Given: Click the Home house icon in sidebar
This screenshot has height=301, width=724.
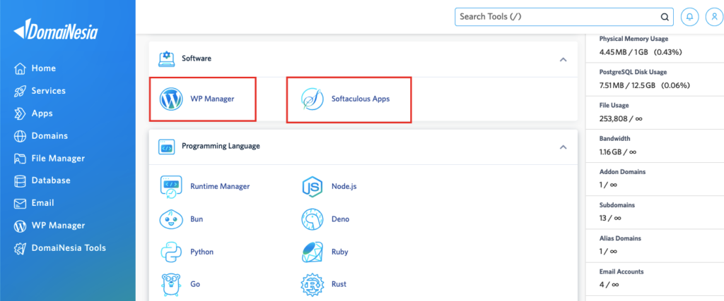Looking at the screenshot, I should tap(20, 68).
